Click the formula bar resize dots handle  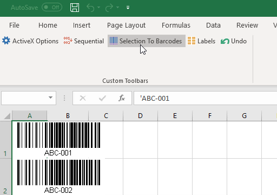pos(64,98)
